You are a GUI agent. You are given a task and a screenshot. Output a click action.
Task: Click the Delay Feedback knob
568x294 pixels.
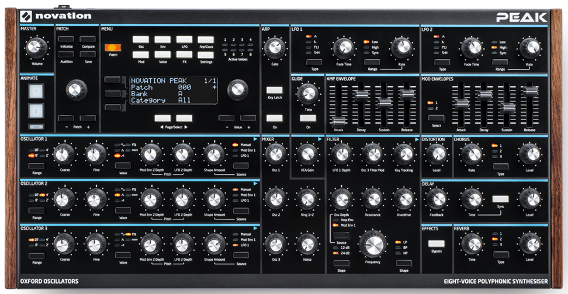coord(437,199)
